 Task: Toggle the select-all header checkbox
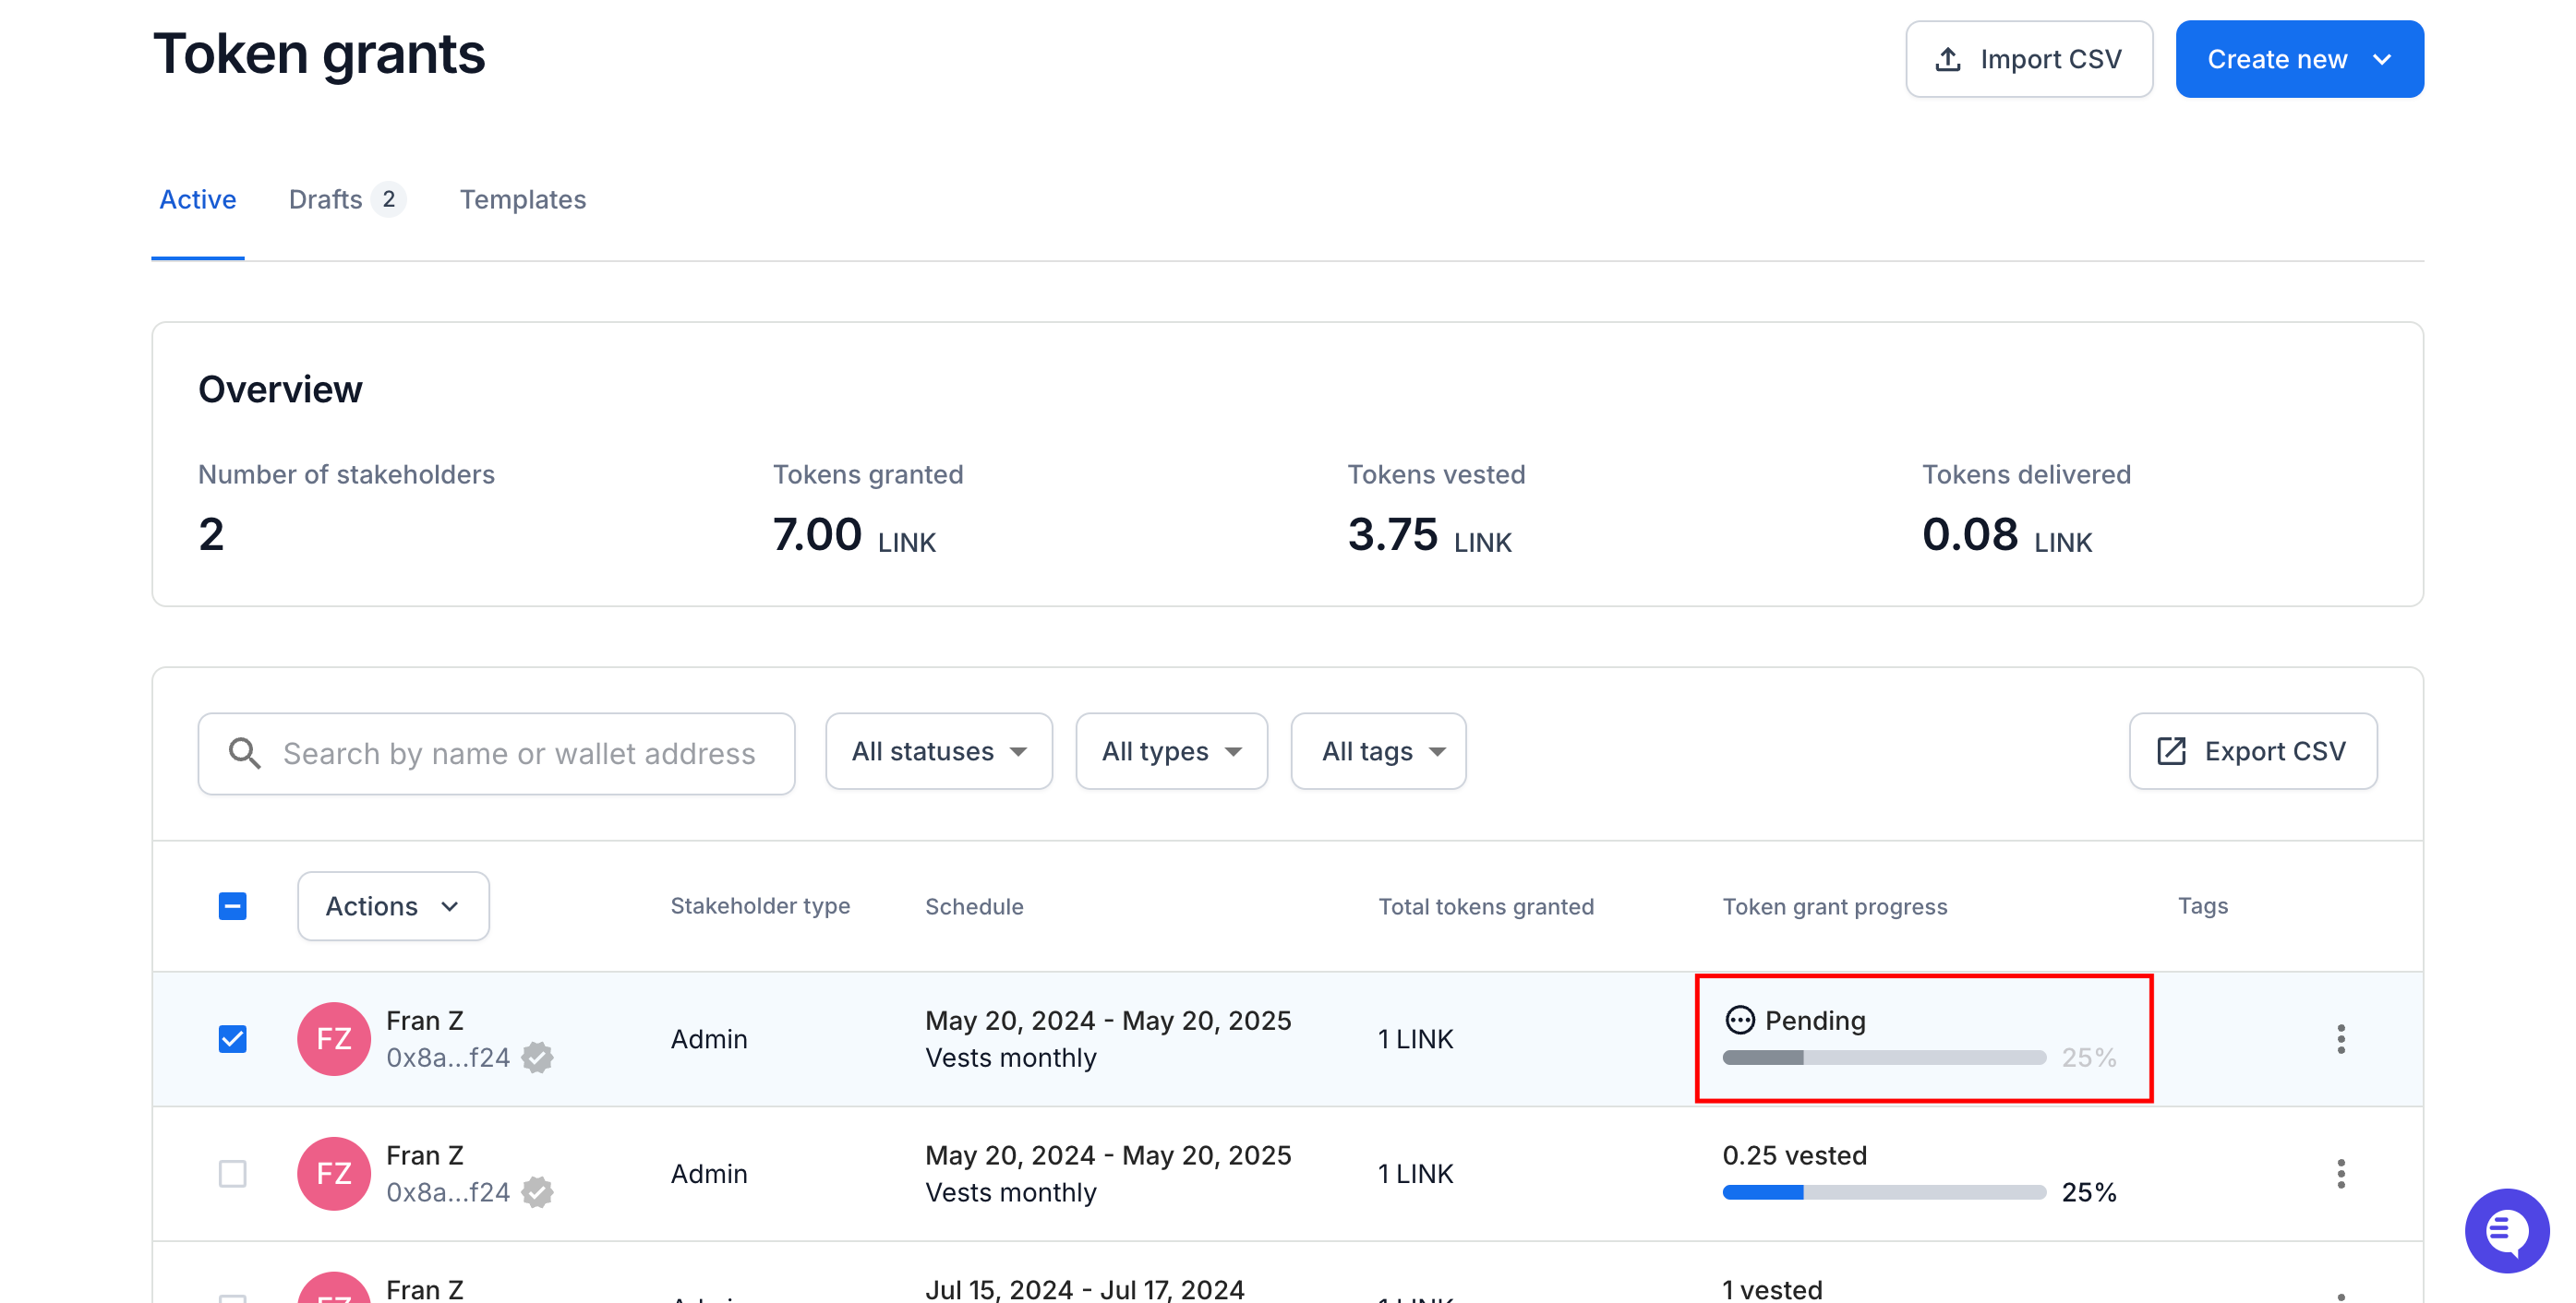point(233,906)
